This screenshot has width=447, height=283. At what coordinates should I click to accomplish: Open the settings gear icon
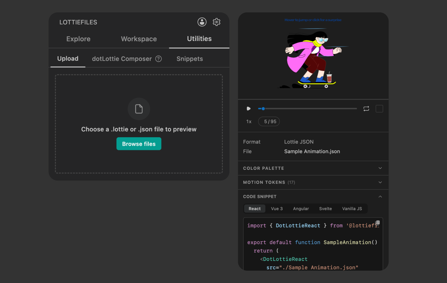click(217, 22)
